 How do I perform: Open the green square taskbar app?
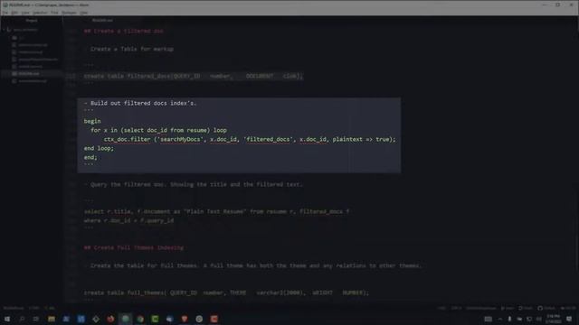point(155,319)
